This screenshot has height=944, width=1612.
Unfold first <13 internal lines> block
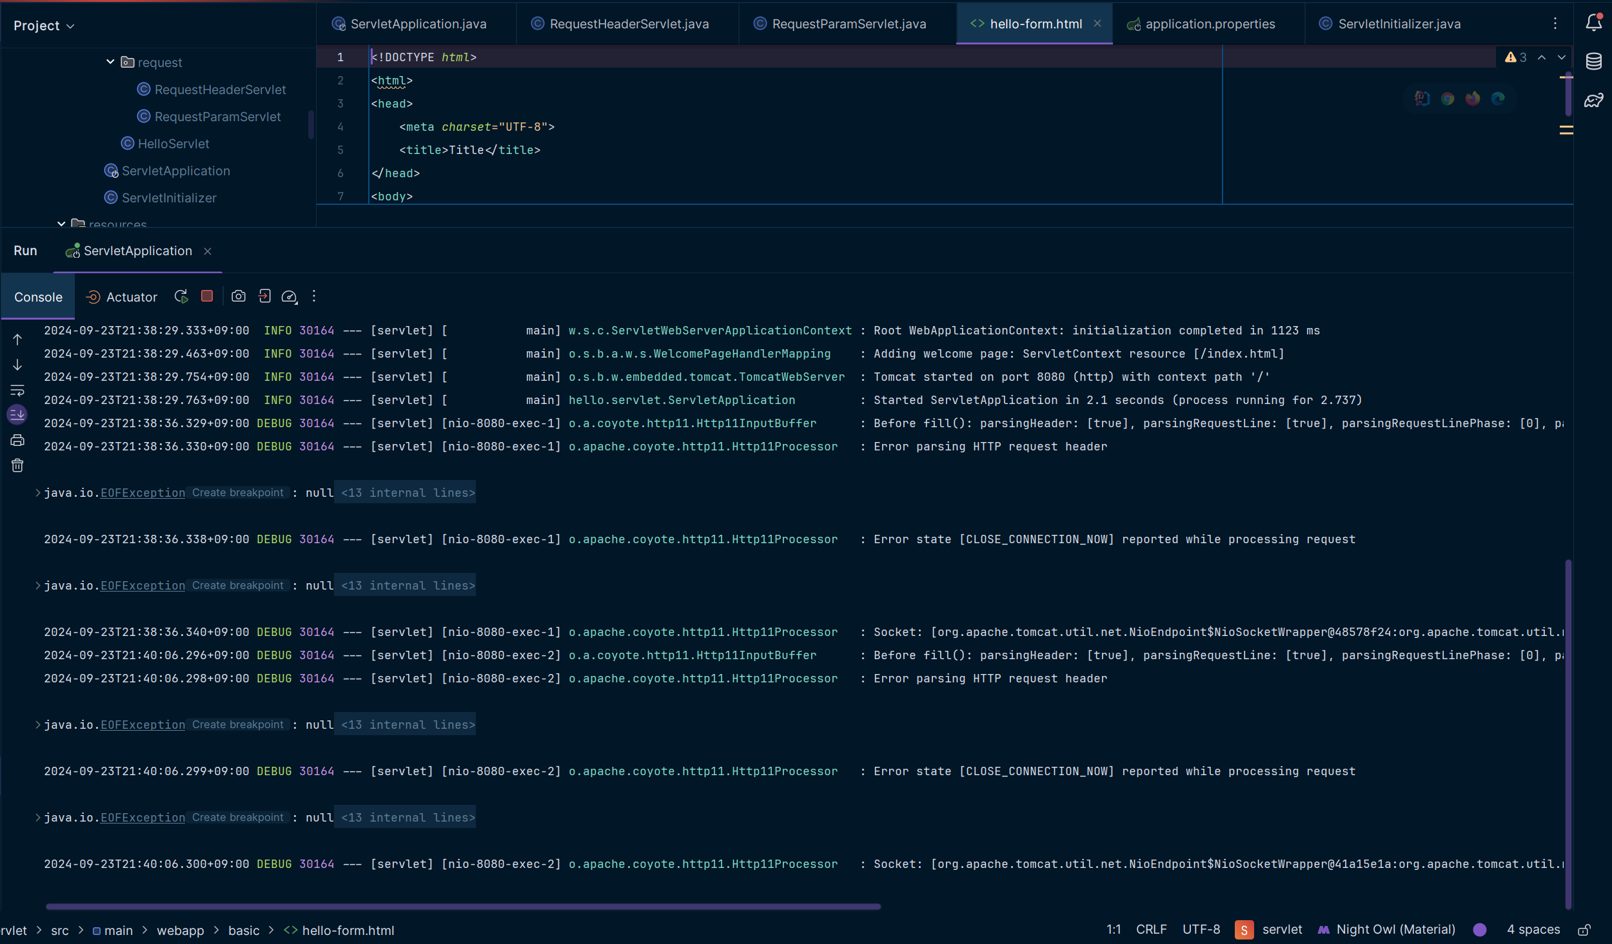(x=406, y=492)
